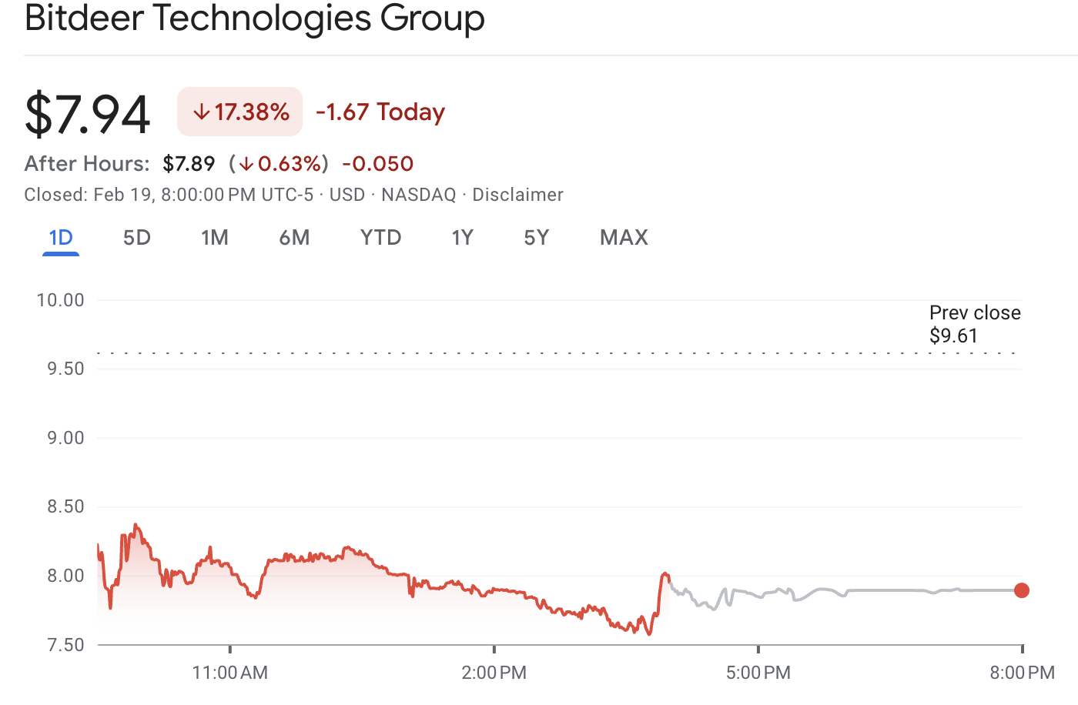This screenshot has height=705, width=1078.
Task: Switch to the 1Y chart
Action: [463, 238]
